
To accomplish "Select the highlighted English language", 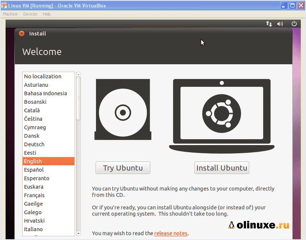I will [48, 161].
